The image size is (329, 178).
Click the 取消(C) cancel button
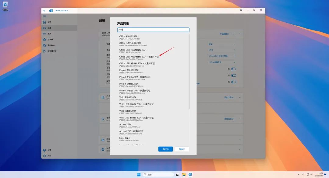182,149
